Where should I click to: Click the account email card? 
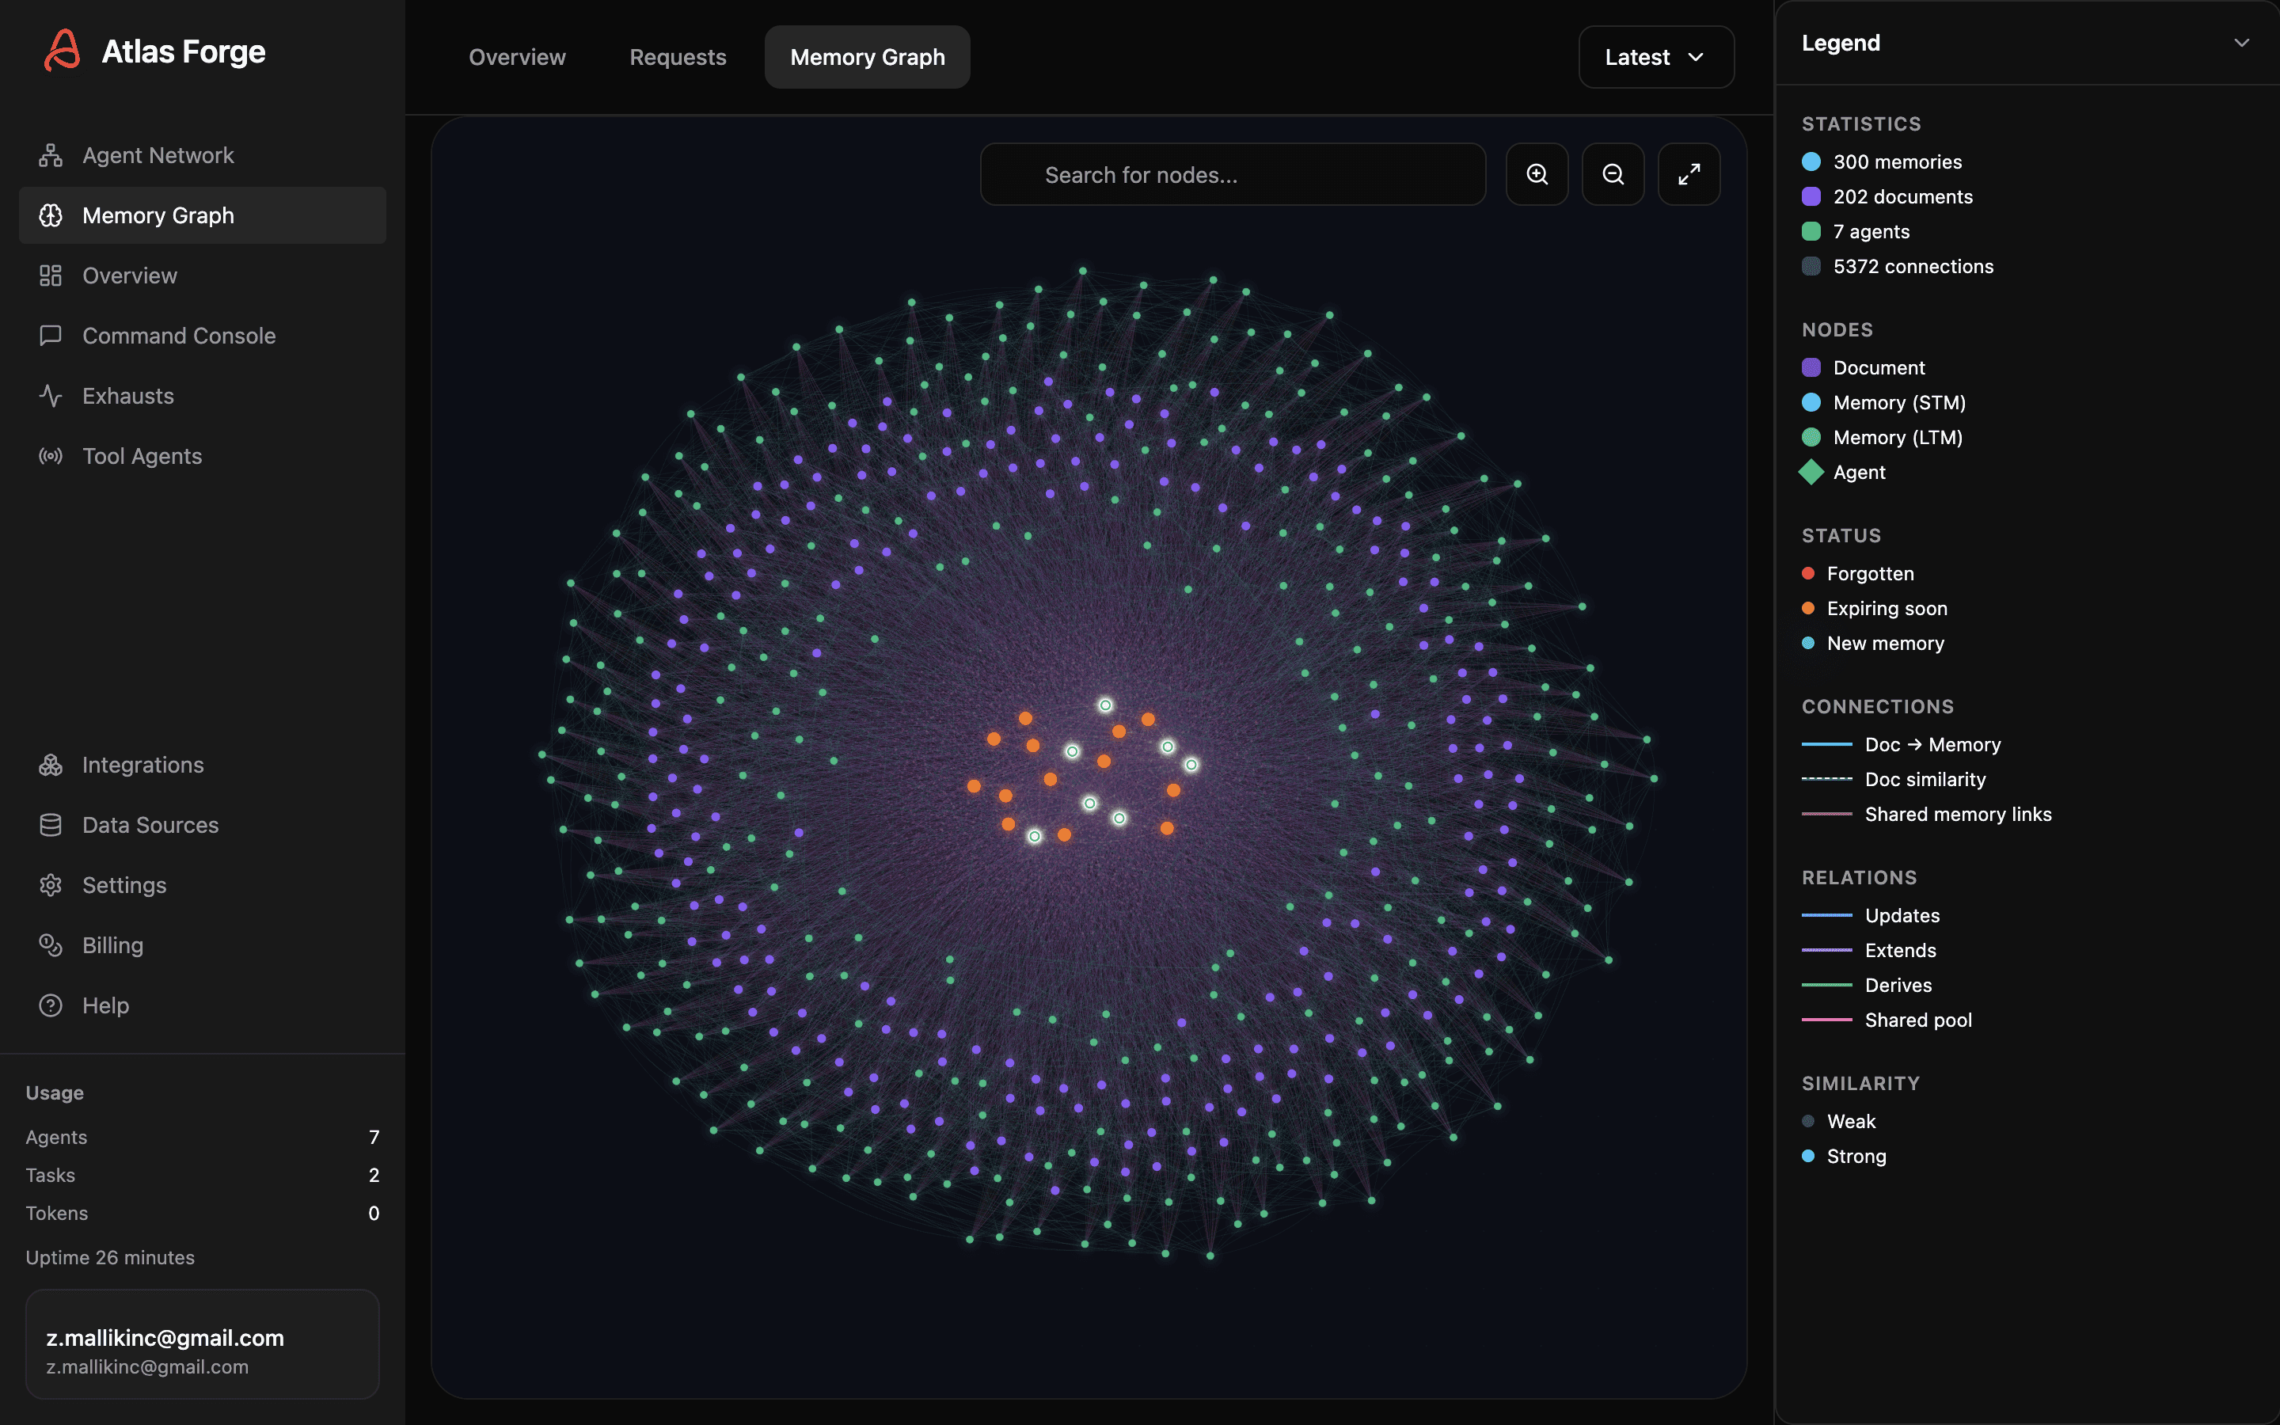click(x=203, y=1344)
